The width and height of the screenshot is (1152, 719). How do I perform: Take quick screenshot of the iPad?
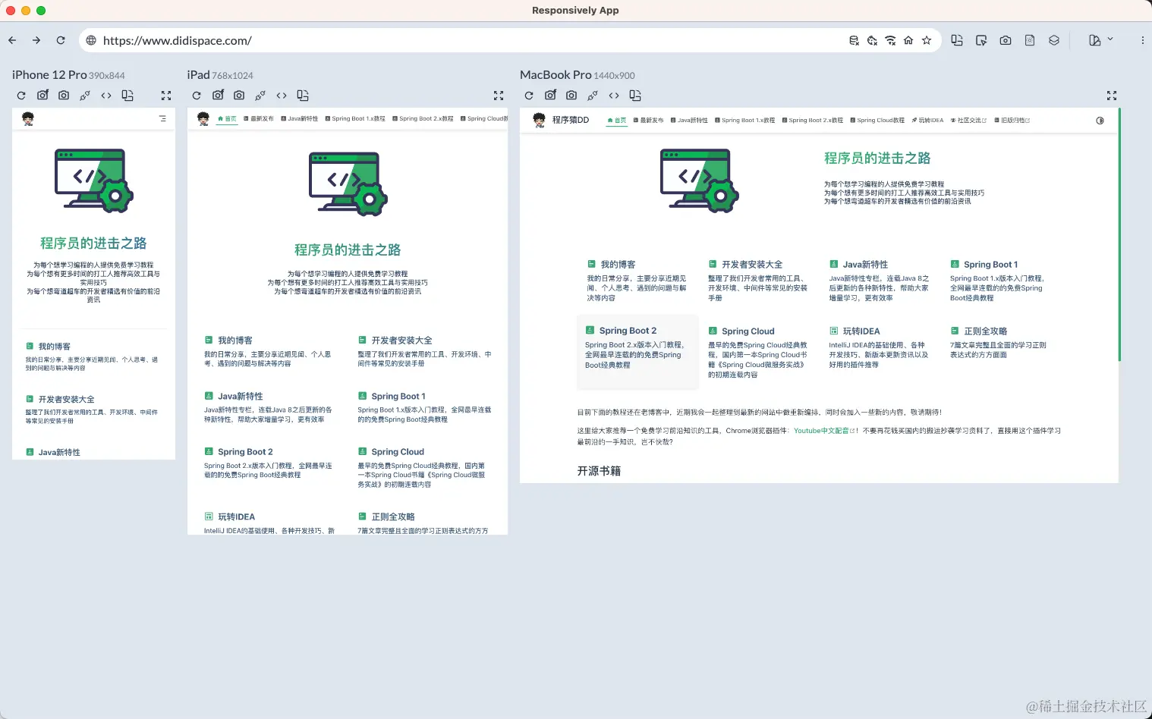tap(239, 96)
